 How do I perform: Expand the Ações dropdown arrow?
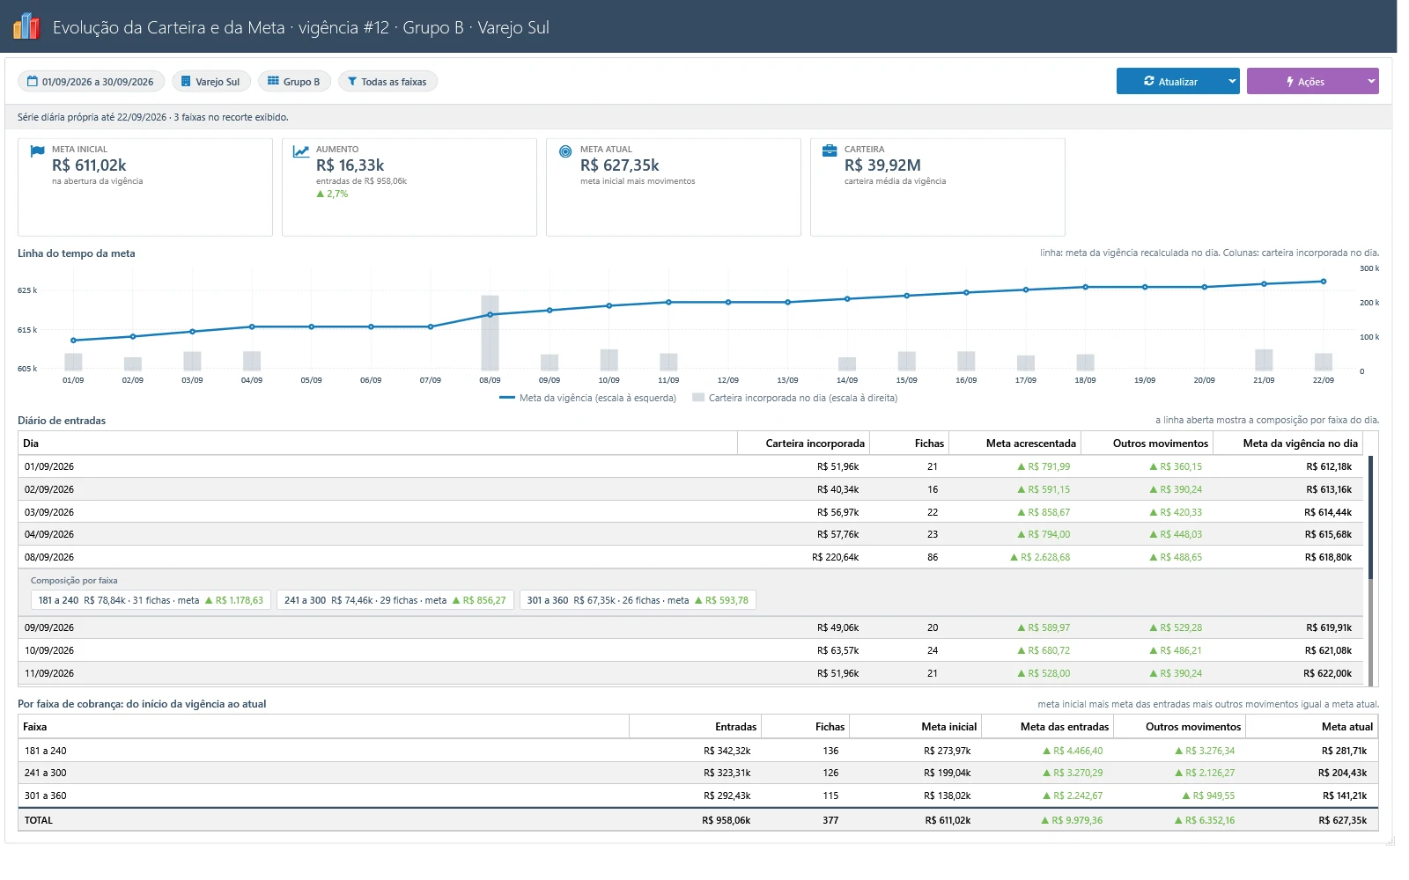(1370, 81)
